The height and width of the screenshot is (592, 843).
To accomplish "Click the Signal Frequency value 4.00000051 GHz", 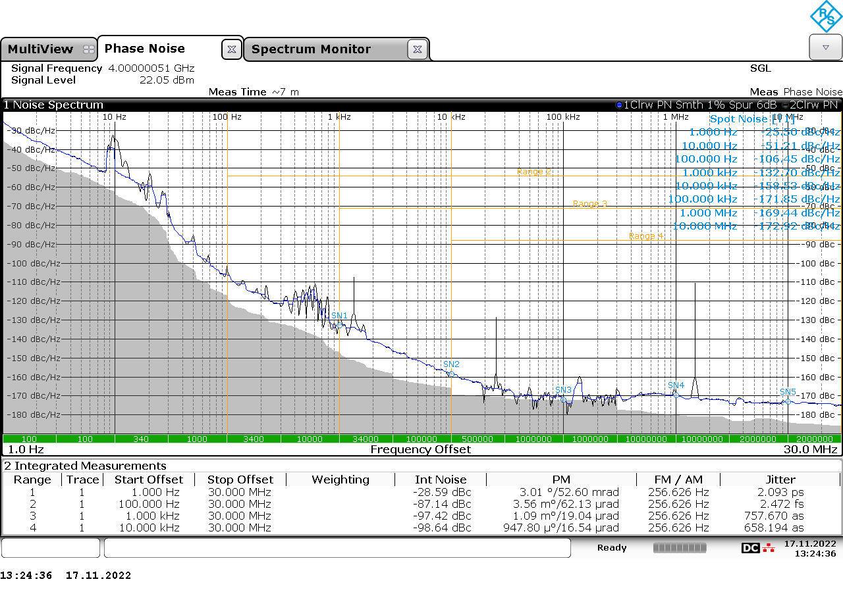I will (151, 68).
